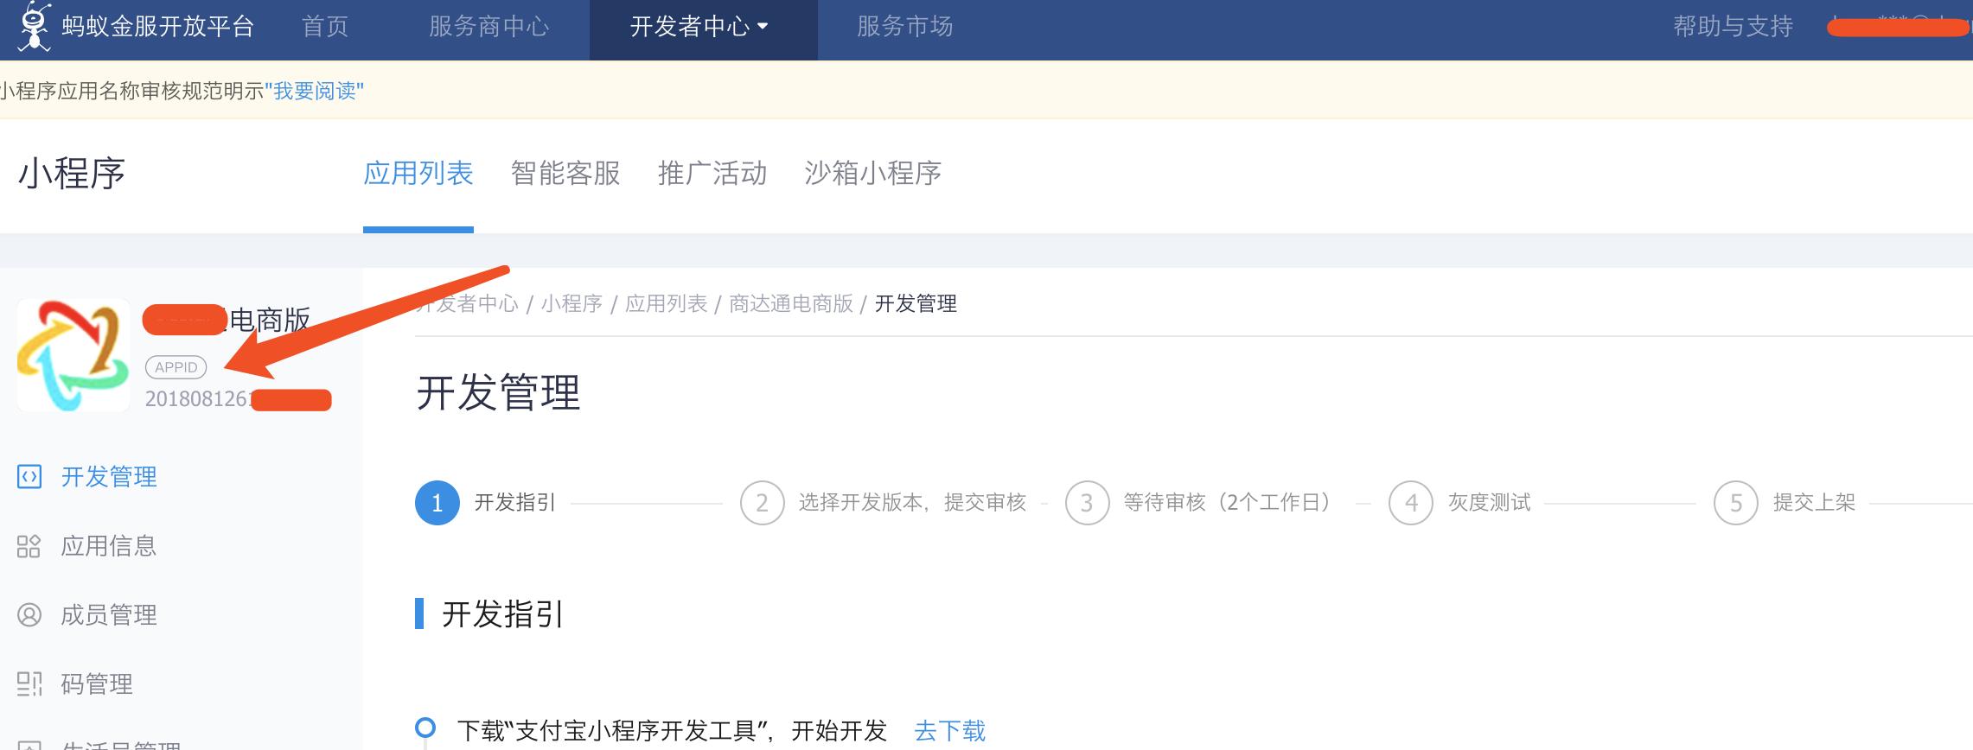The image size is (1973, 750).
Task: Click the 去下载 download link
Action: (x=949, y=731)
